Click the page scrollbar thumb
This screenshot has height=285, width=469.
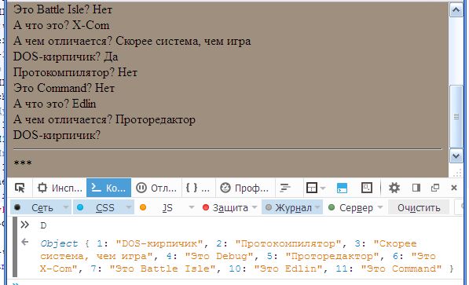(456, 116)
